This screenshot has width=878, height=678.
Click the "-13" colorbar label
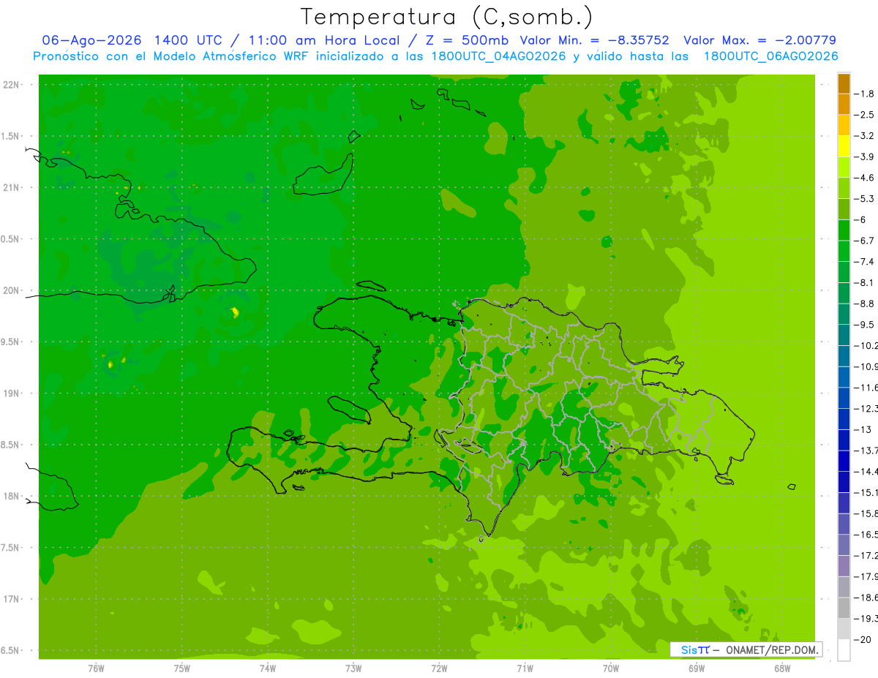[863, 429]
